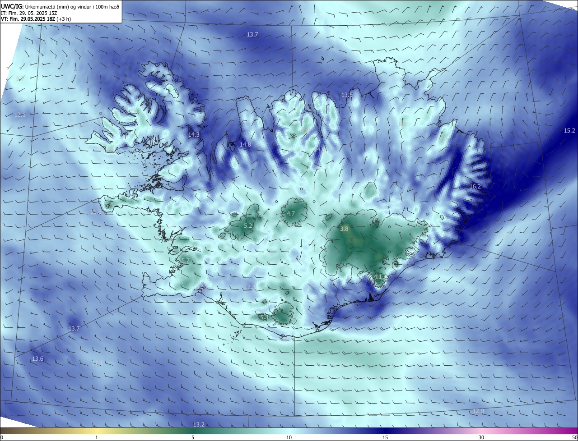
Task: Click the 14.8 value label
Action: tap(245, 144)
